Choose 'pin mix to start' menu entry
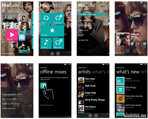148x119 pixels. 9,99
